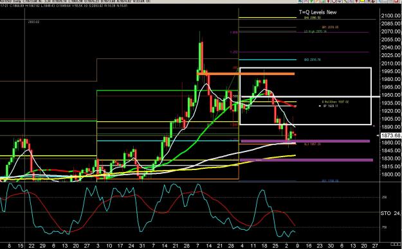This screenshot has height=249, width=402.
Task: Click the 1800.00 price axis label
Action: click(391, 175)
